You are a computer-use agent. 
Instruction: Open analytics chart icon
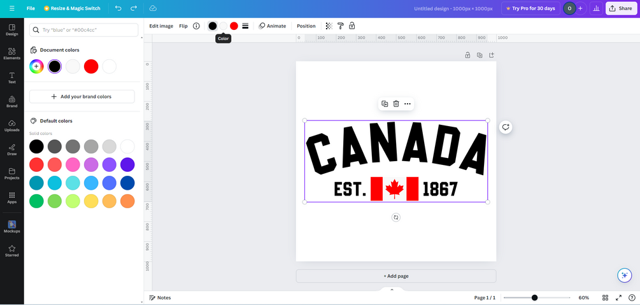(596, 8)
